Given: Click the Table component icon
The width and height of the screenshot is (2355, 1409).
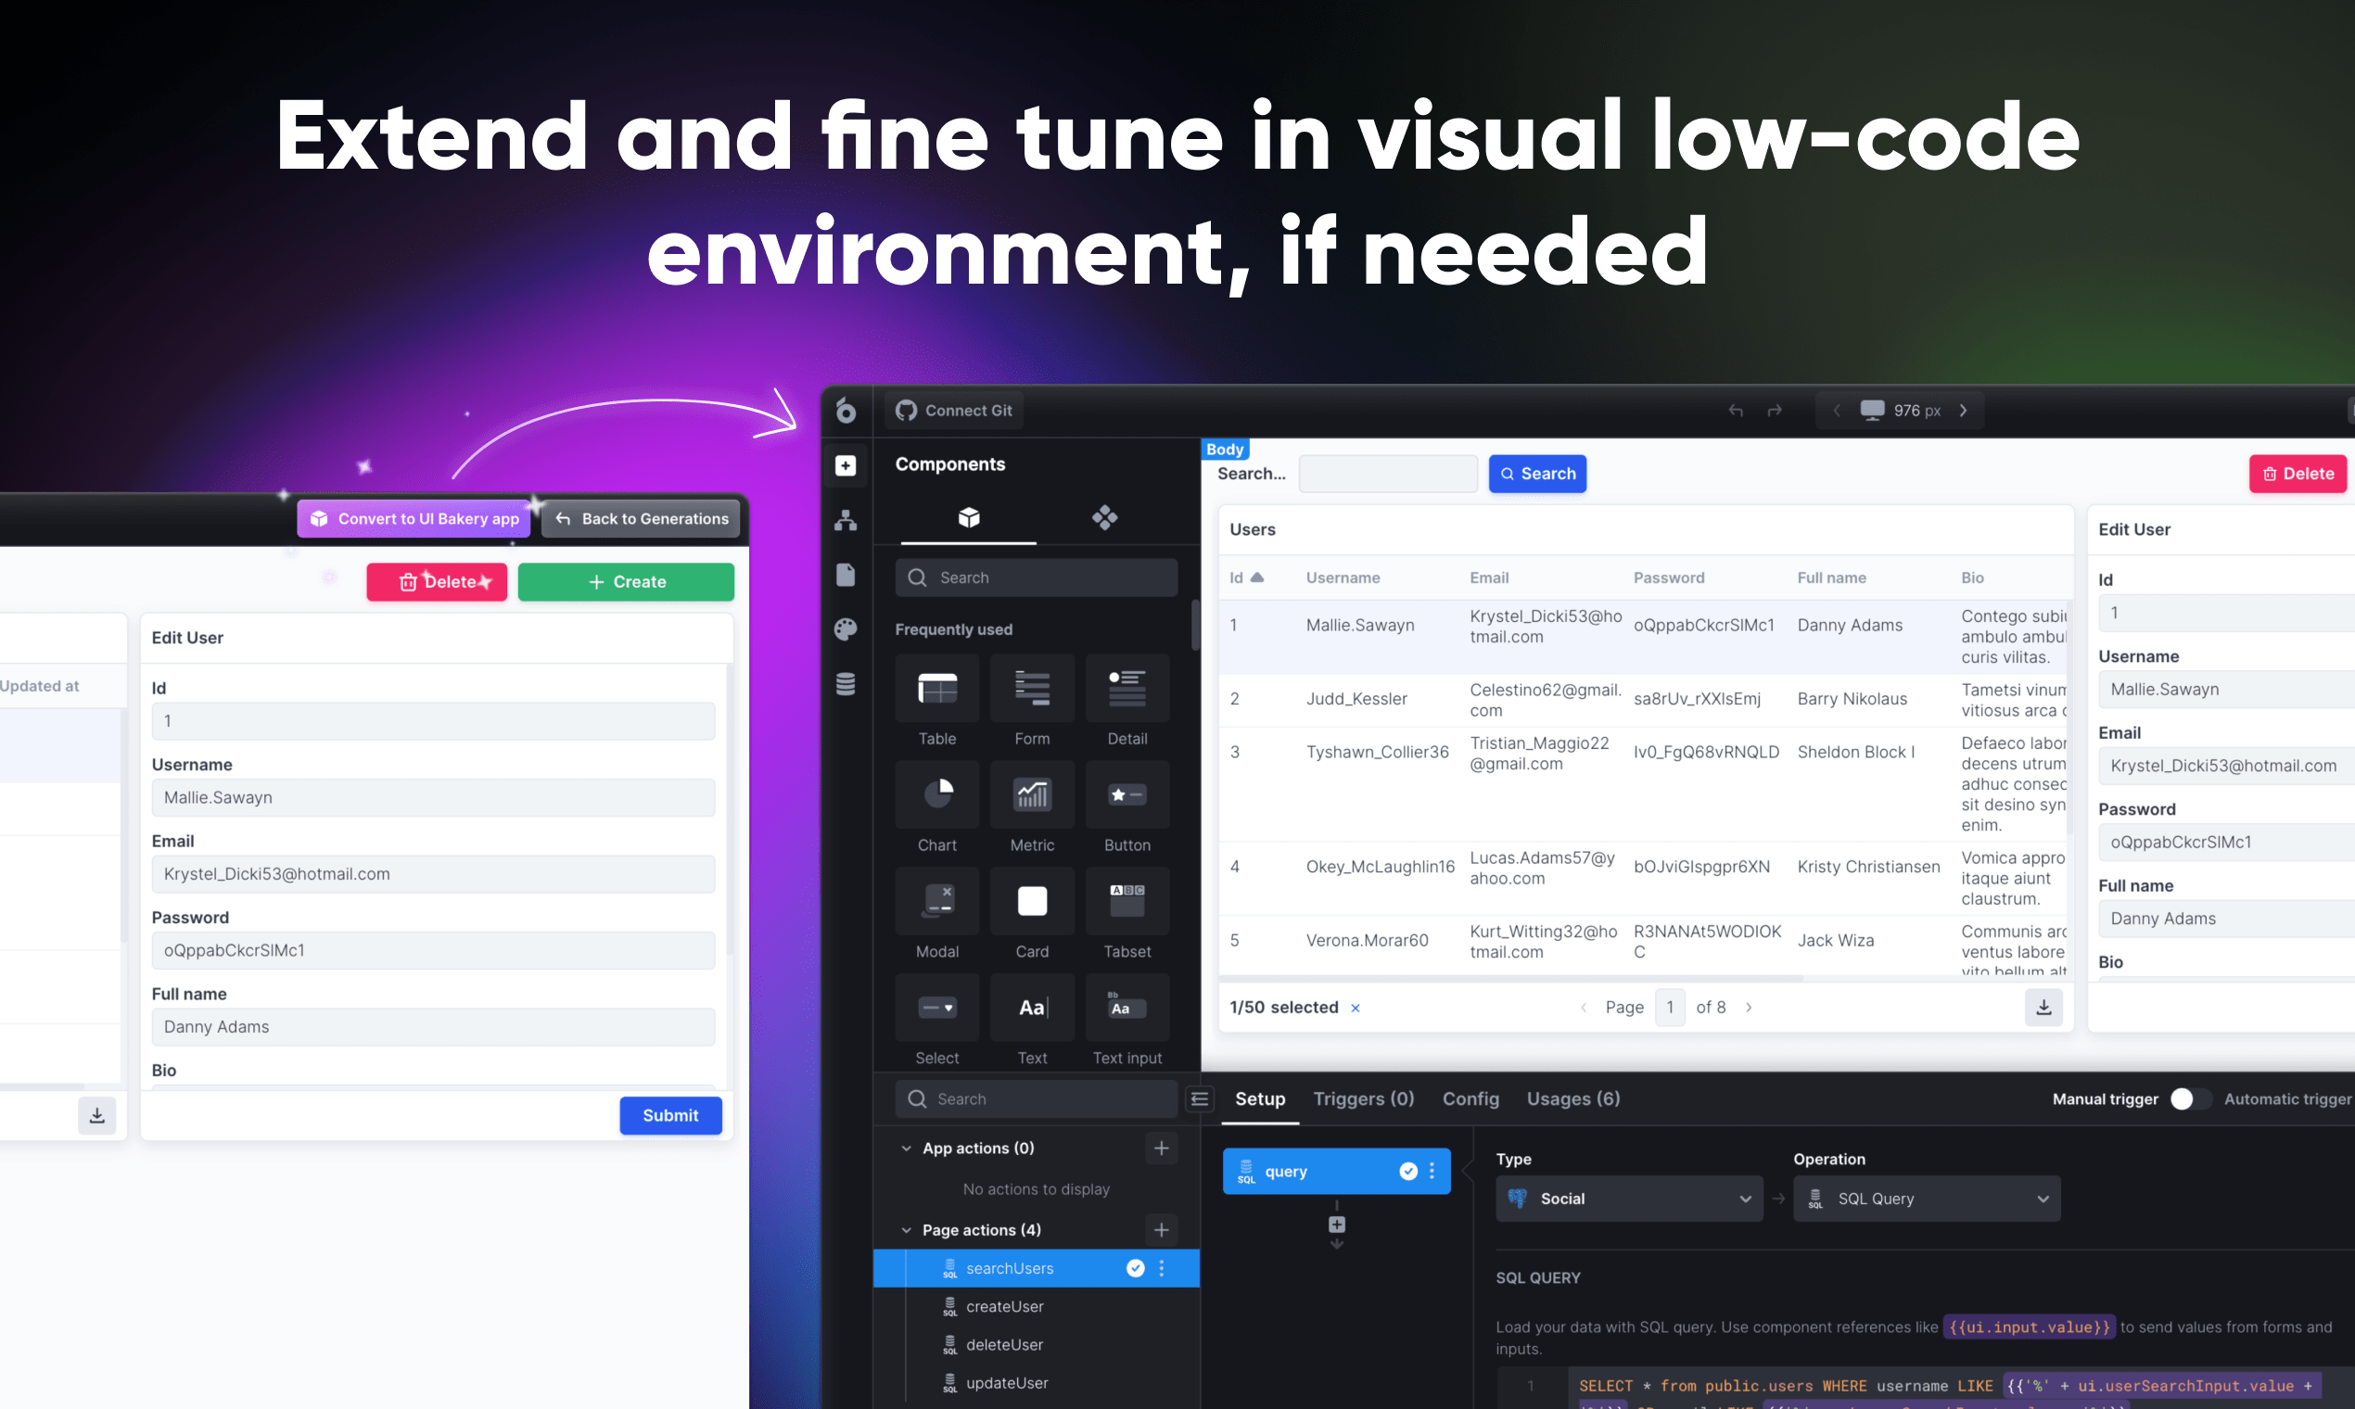Looking at the screenshot, I should 936,691.
